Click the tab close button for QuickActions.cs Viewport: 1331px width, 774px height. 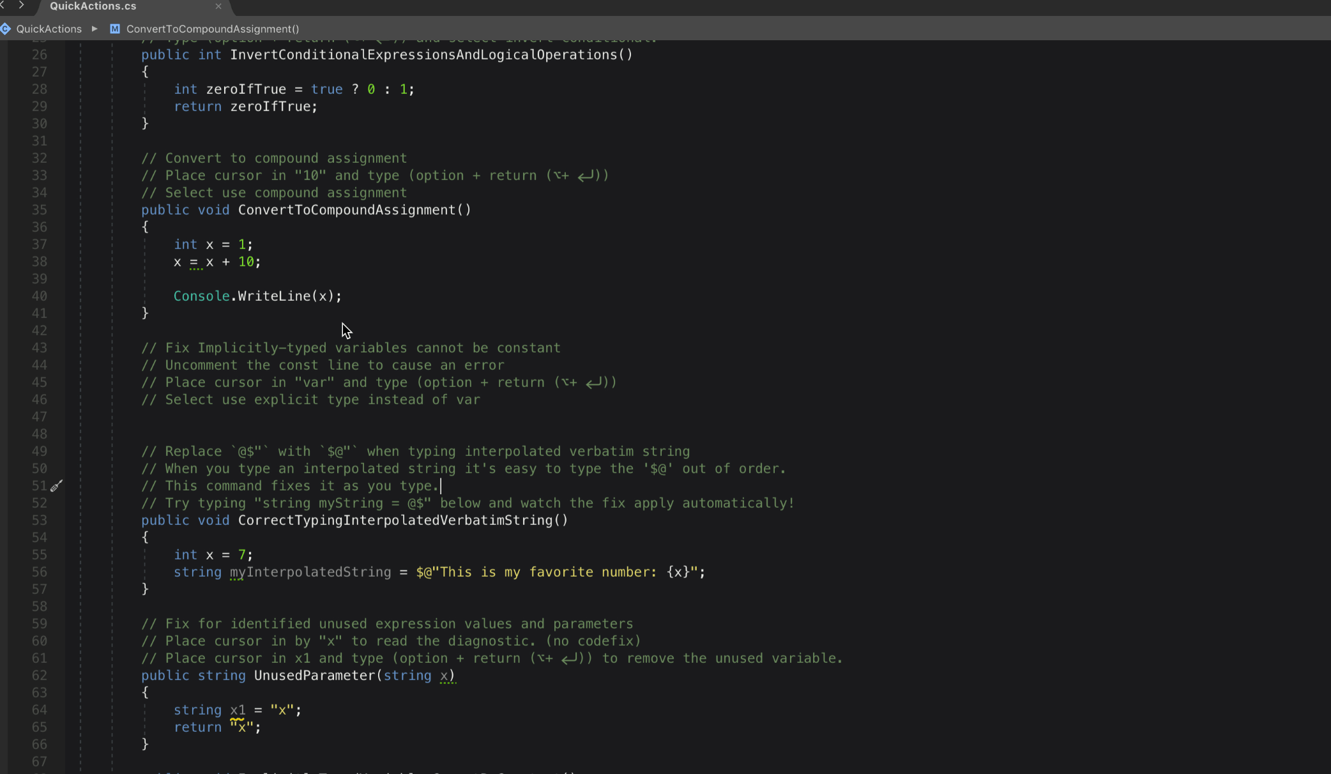coord(218,6)
